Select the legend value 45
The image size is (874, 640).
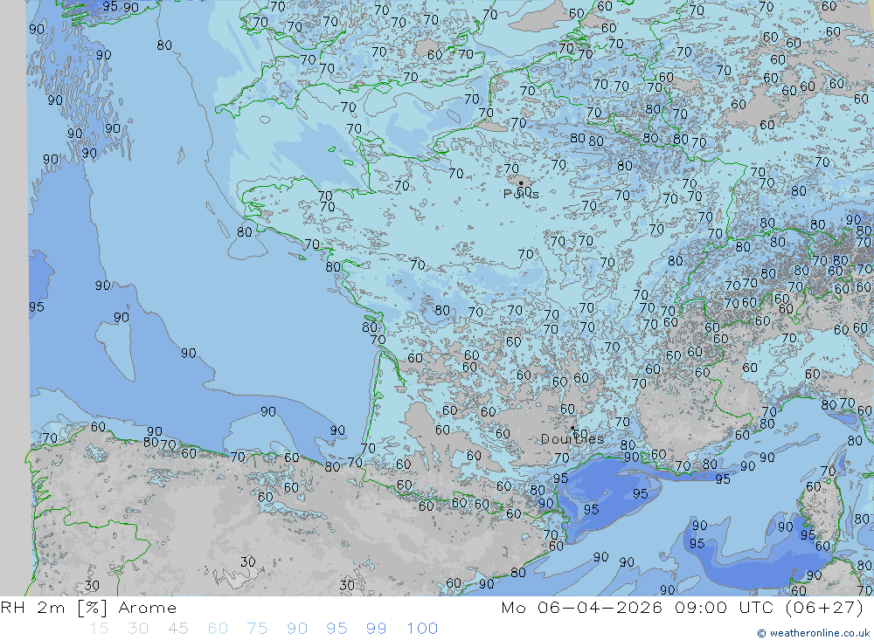(x=178, y=629)
